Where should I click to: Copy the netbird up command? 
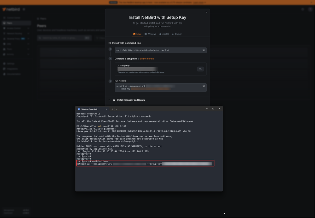point(204,86)
